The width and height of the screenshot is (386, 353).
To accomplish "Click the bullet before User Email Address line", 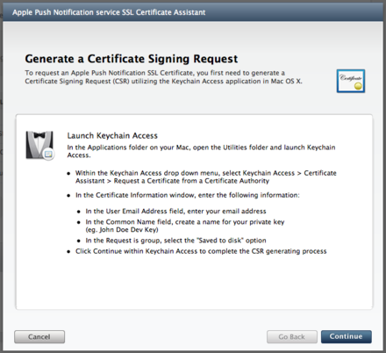I will click(x=79, y=212).
